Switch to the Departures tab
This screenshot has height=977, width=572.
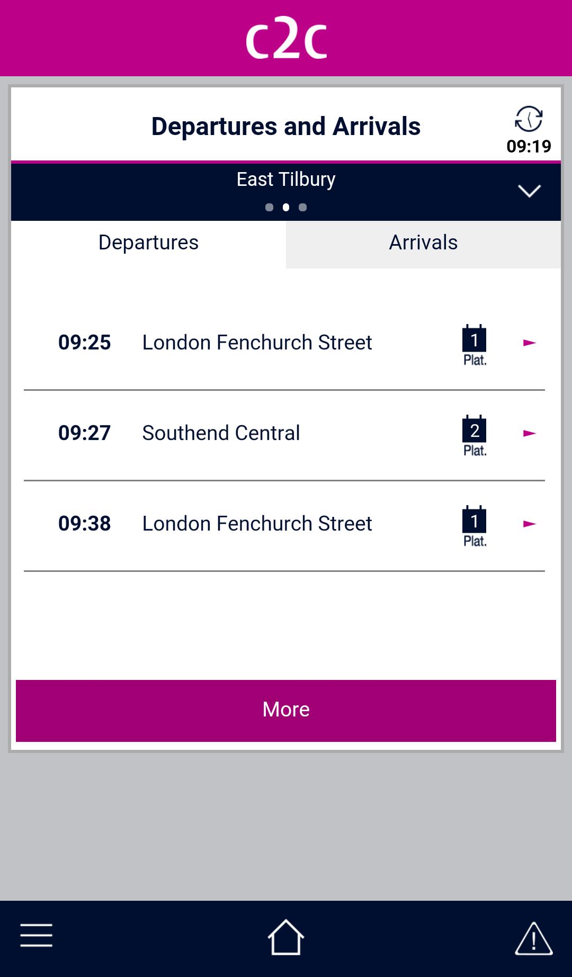tap(148, 243)
